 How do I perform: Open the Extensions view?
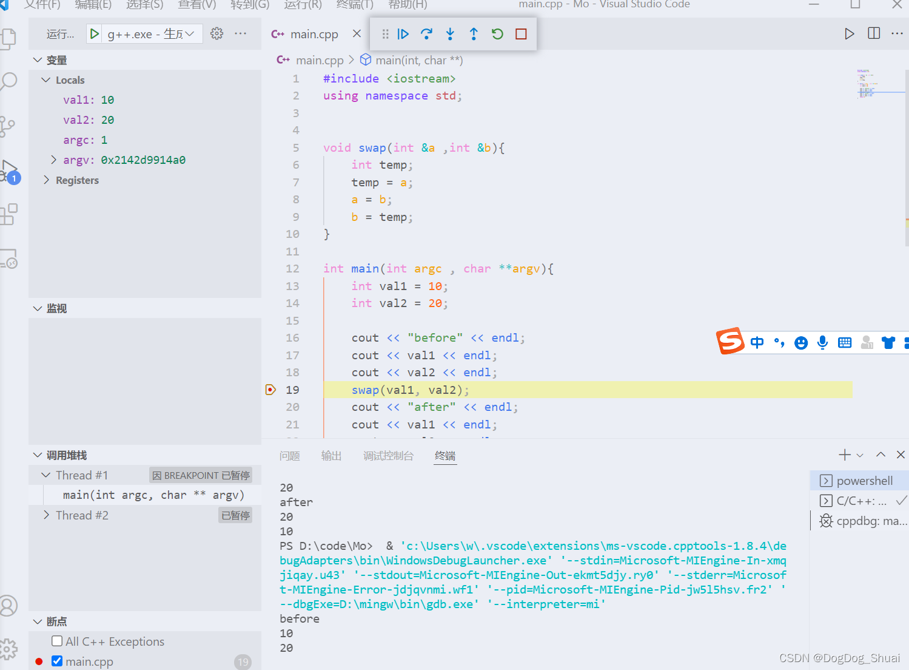pos(8,214)
